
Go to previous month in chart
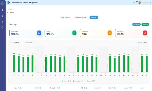10,43
